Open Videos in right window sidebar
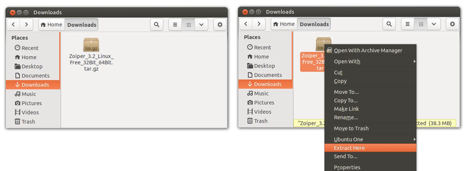 (266, 112)
